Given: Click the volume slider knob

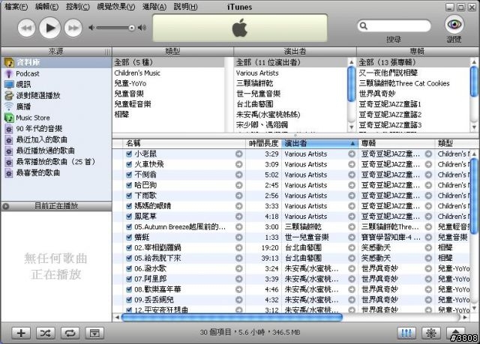Looking at the screenshot, I should point(132,28).
